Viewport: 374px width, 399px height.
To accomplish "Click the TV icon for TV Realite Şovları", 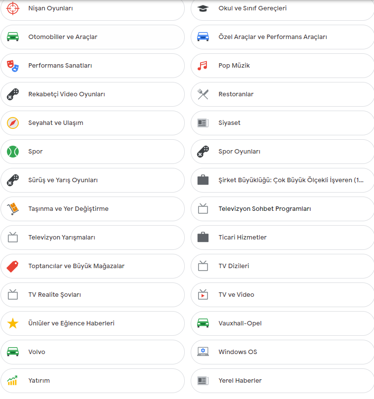I will (x=13, y=294).
